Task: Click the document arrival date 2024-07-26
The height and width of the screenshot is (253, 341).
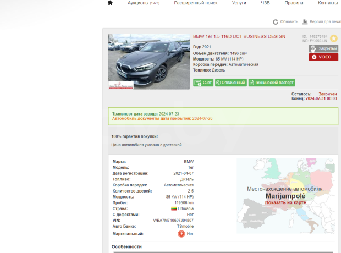Action: coord(202,119)
